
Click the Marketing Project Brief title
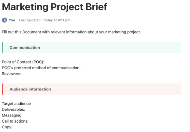click(x=55, y=7)
